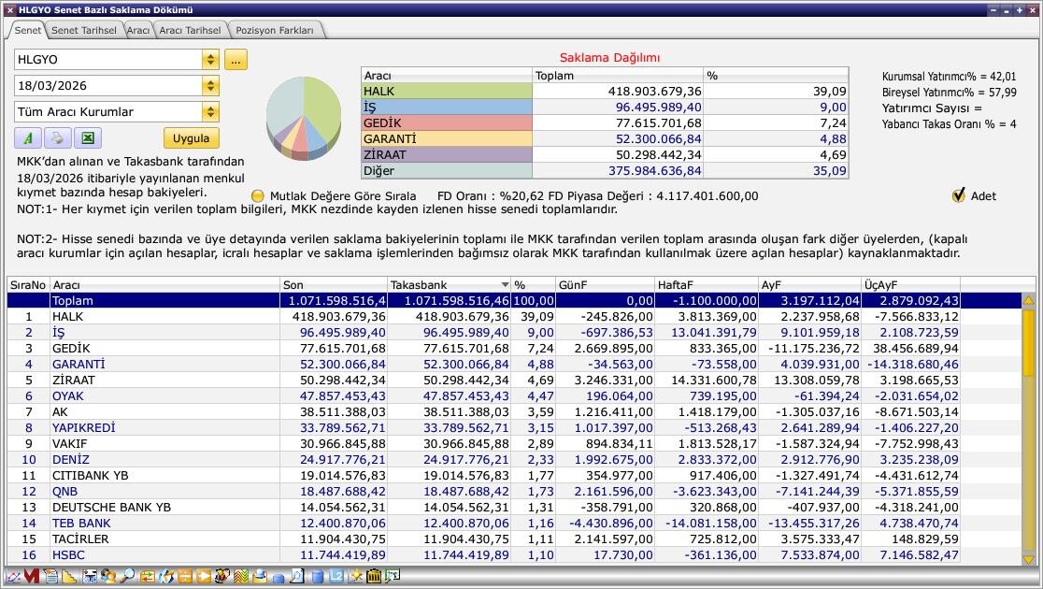The width and height of the screenshot is (1043, 589).
Task: Print the custody report with printer icon
Action: coord(57,138)
